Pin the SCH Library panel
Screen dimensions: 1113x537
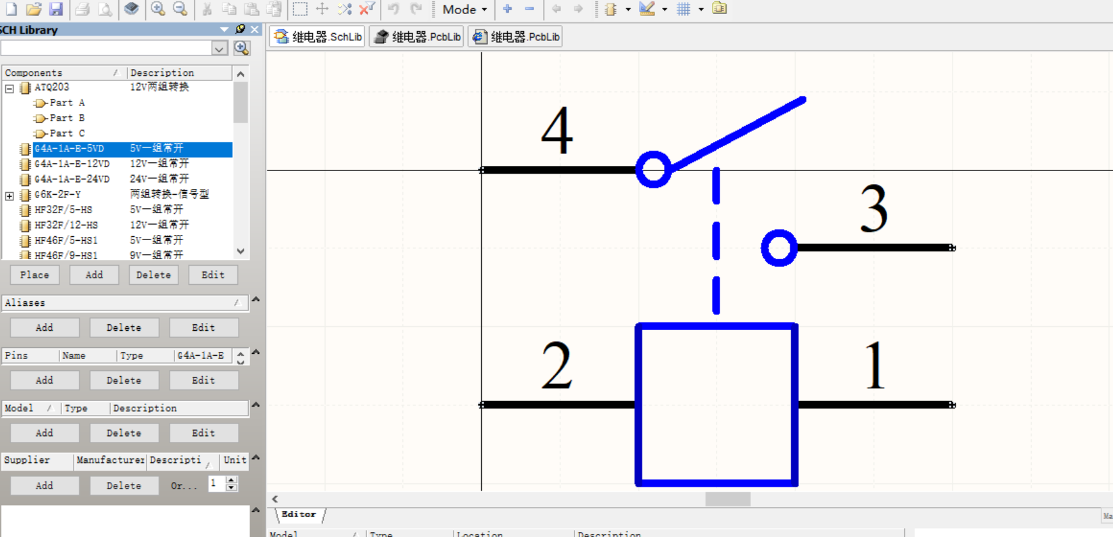tap(241, 29)
